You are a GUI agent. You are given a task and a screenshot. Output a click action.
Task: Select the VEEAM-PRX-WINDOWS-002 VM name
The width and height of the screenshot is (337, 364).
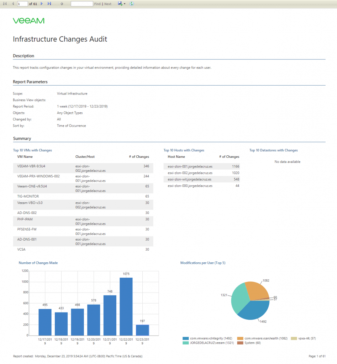point(38,176)
